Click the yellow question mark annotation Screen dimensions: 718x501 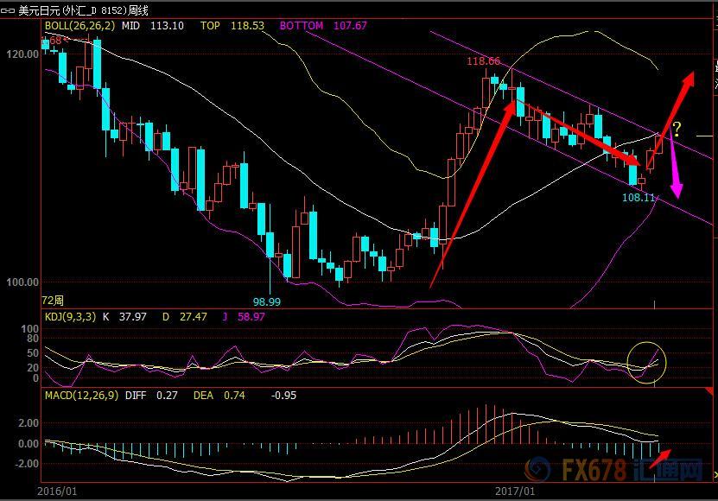pyautogui.click(x=677, y=130)
